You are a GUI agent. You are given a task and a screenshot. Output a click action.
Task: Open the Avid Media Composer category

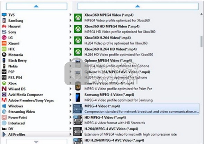point(37,94)
